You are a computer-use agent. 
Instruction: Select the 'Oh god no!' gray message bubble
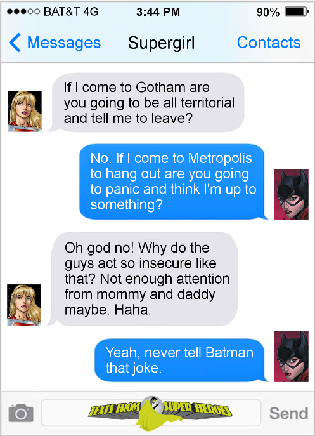coord(143,279)
